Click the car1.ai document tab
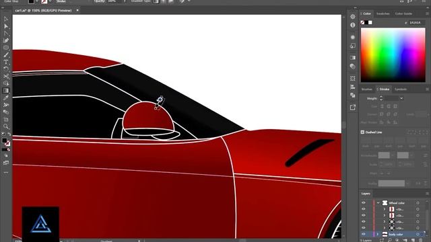 point(43,11)
